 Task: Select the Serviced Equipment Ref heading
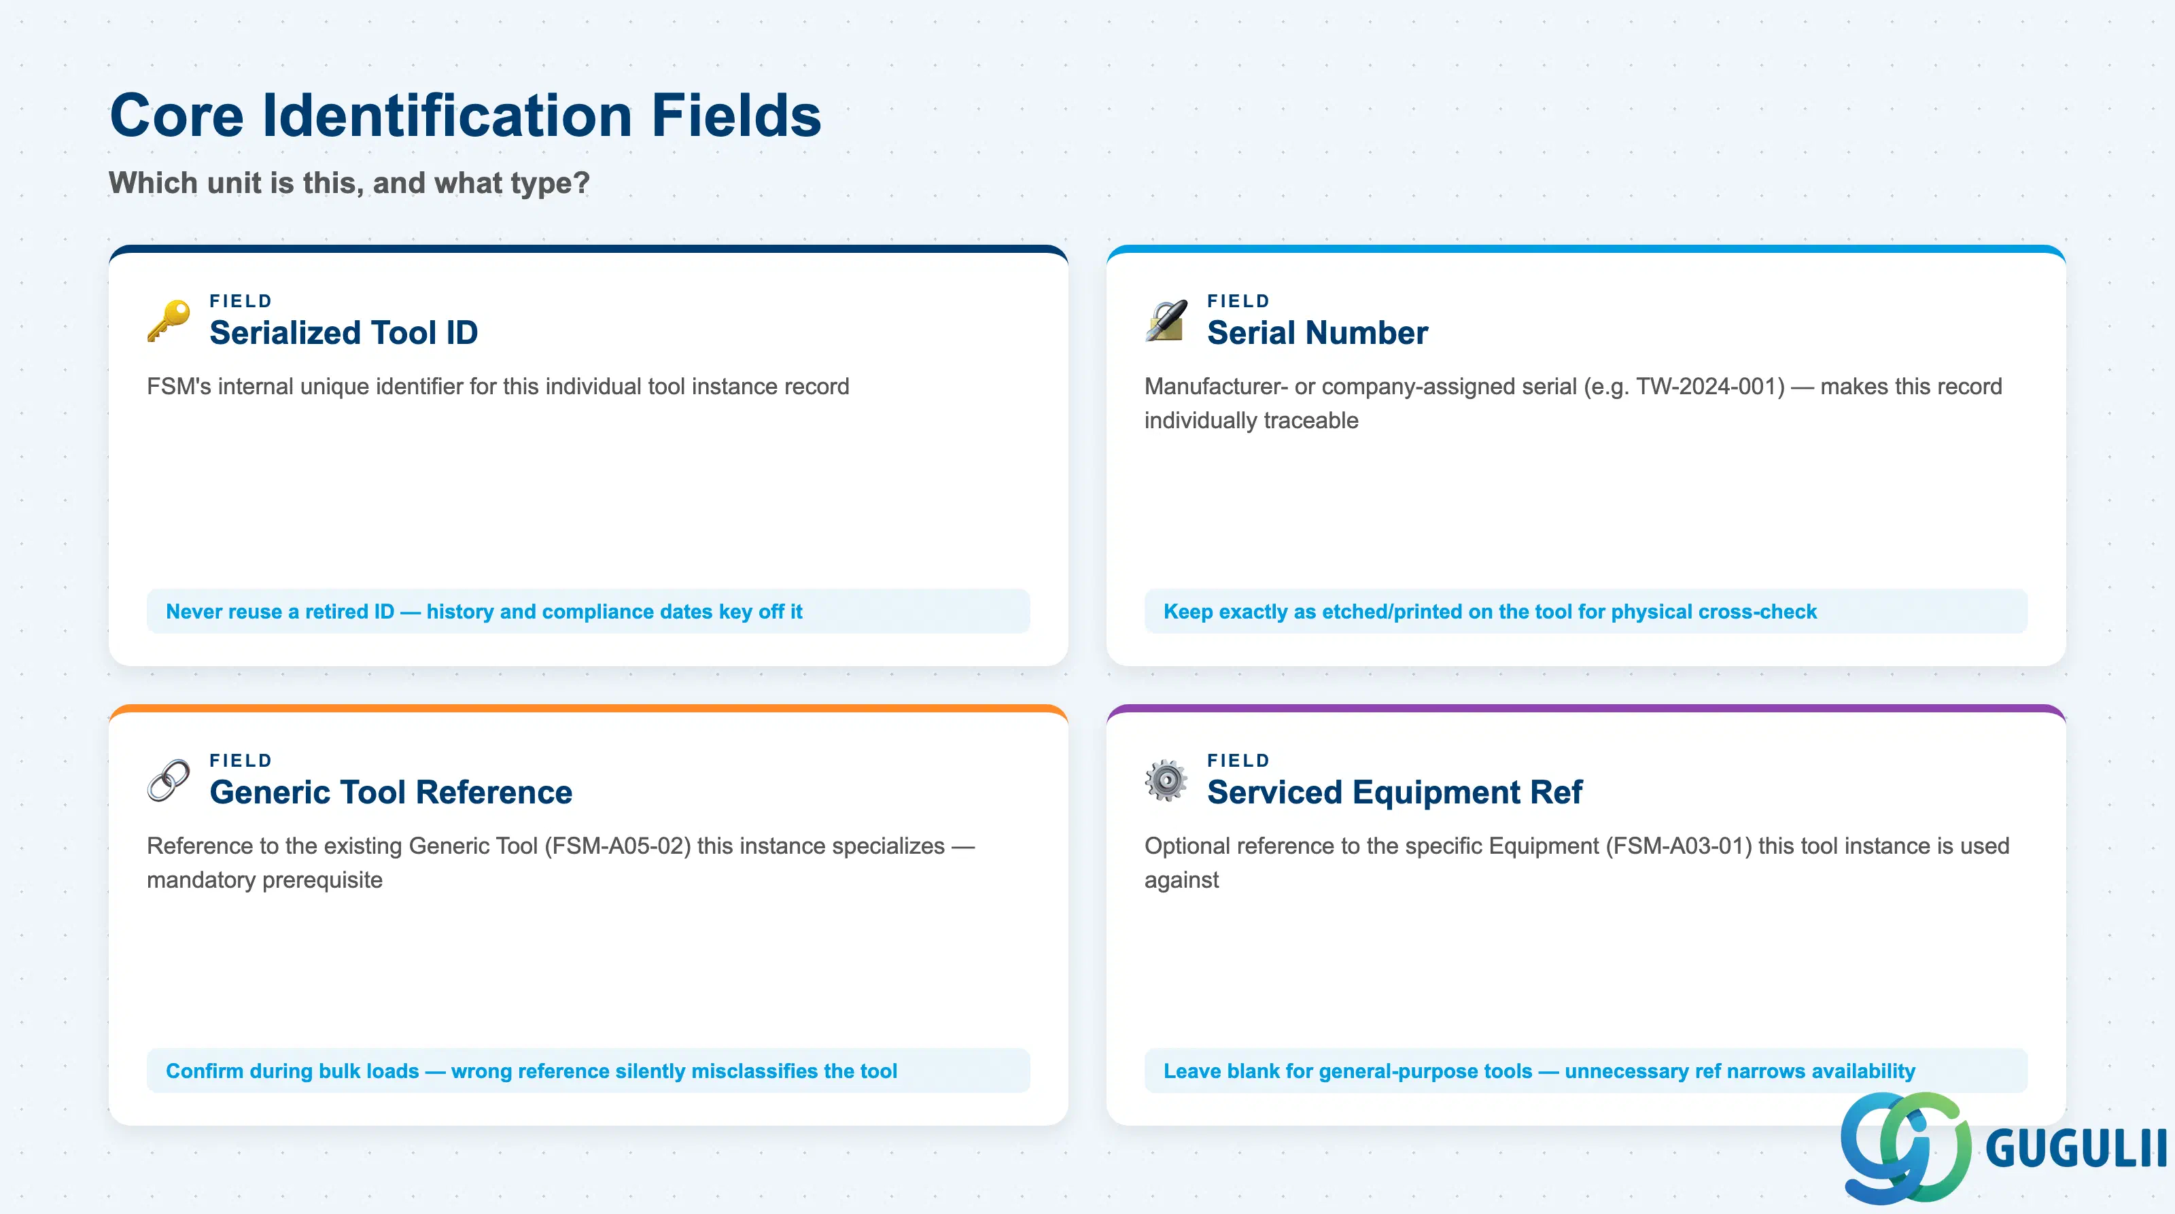tap(1395, 792)
